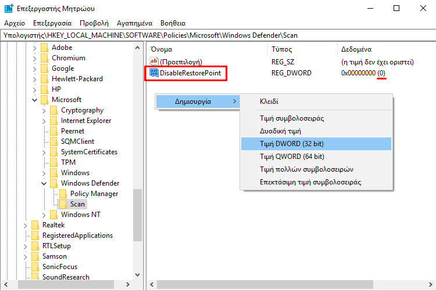Select the Windows tree key label
Viewport: 436px width, 290px height.
tap(75, 173)
